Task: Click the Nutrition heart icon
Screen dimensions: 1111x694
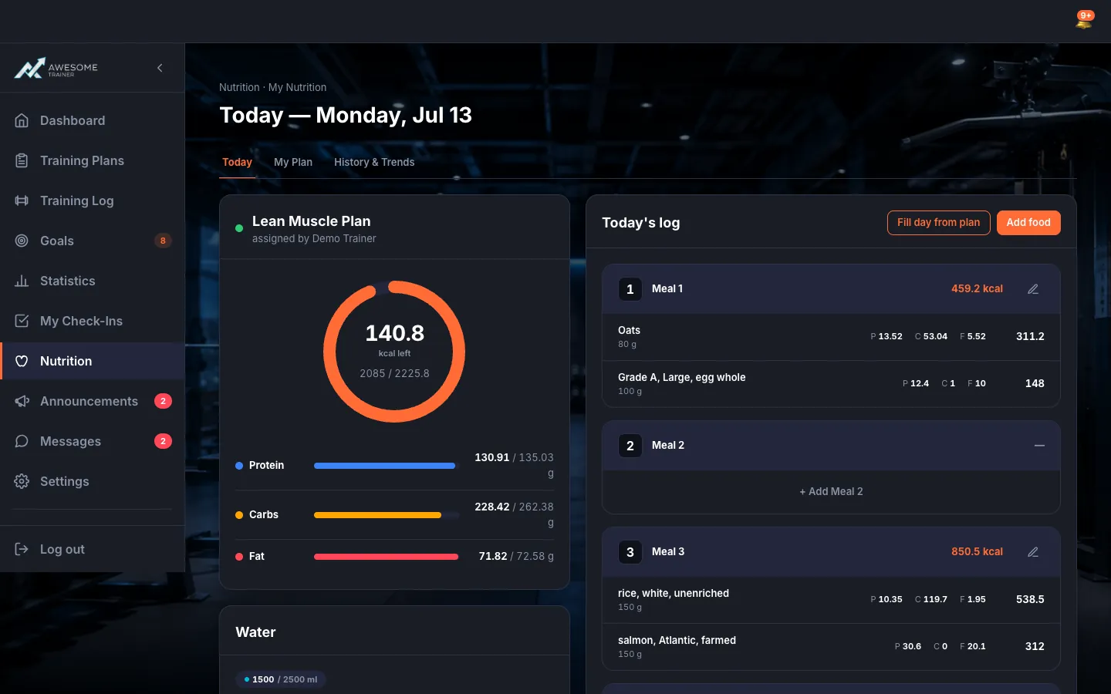Action: point(22,361)
